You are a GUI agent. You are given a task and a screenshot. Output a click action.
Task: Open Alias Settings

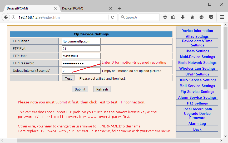(197, 36)
